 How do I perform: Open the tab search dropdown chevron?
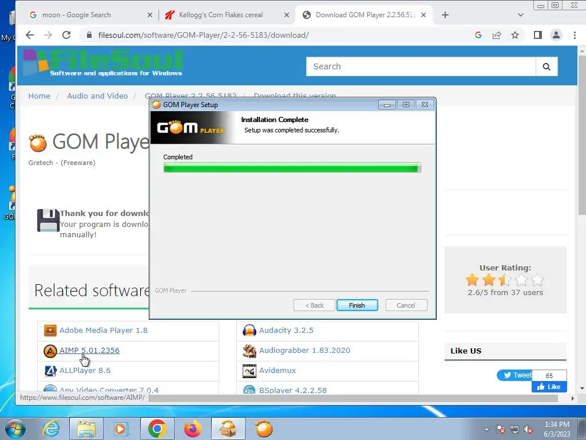[x=521, y=15]
